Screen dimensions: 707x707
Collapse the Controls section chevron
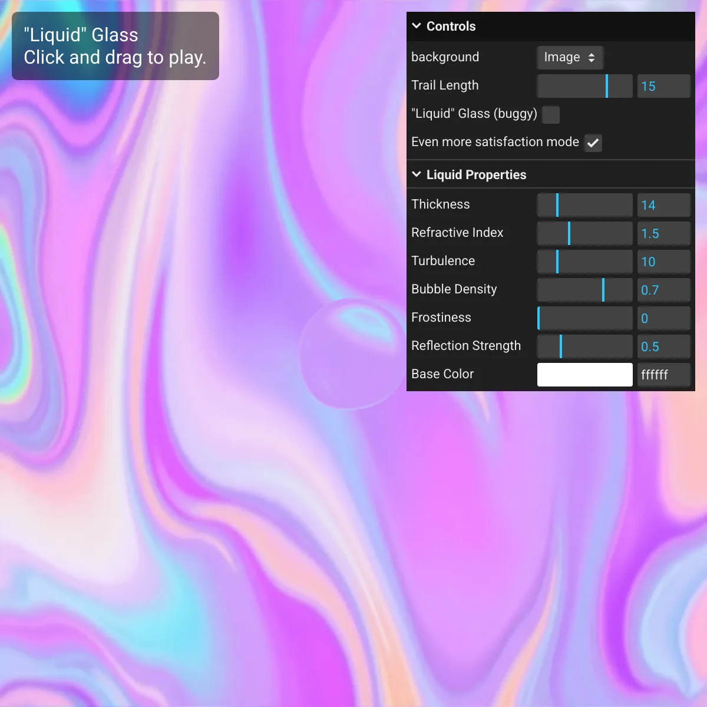coord(417,26)
